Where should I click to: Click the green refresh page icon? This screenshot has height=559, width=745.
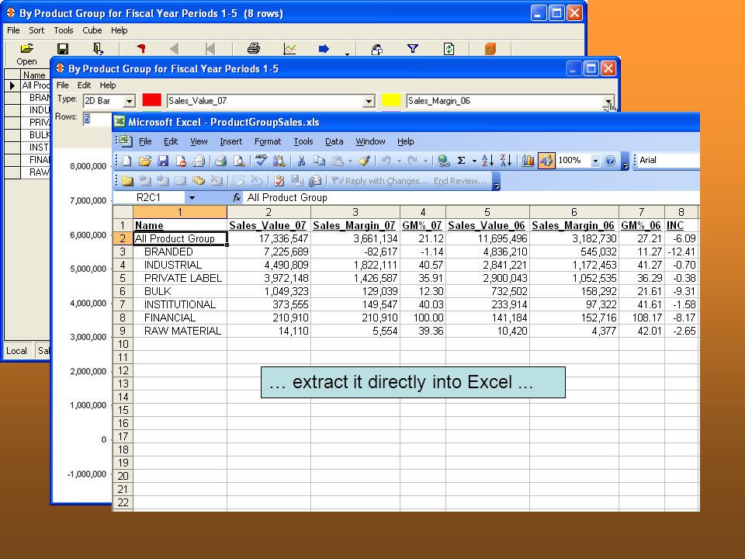pyautogui.click(x=449, y=48)
